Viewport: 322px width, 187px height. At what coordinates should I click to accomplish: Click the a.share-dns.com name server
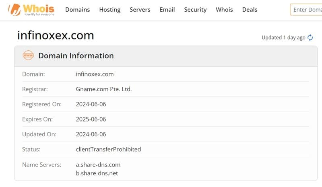(98, 164)
